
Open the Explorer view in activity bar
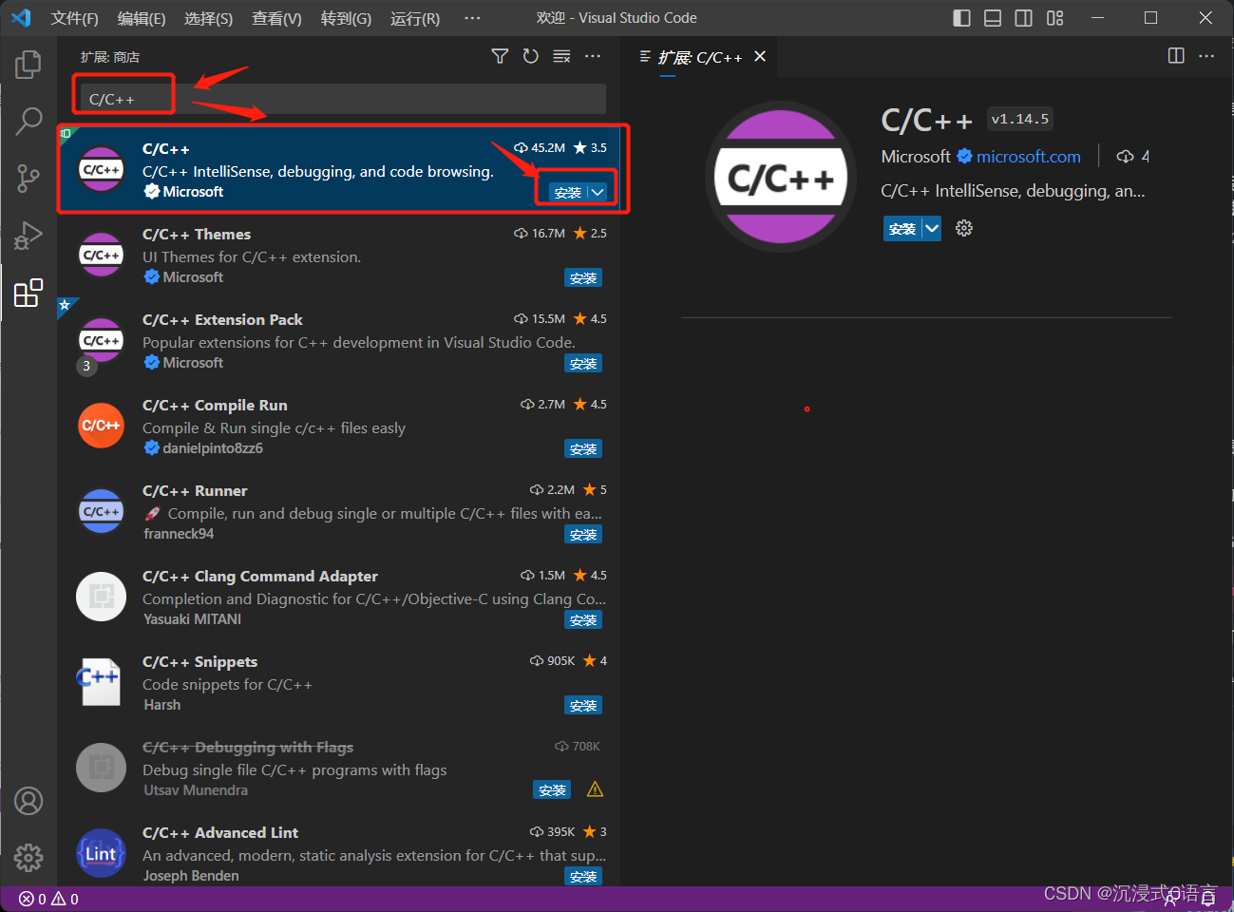pos(28,65)
